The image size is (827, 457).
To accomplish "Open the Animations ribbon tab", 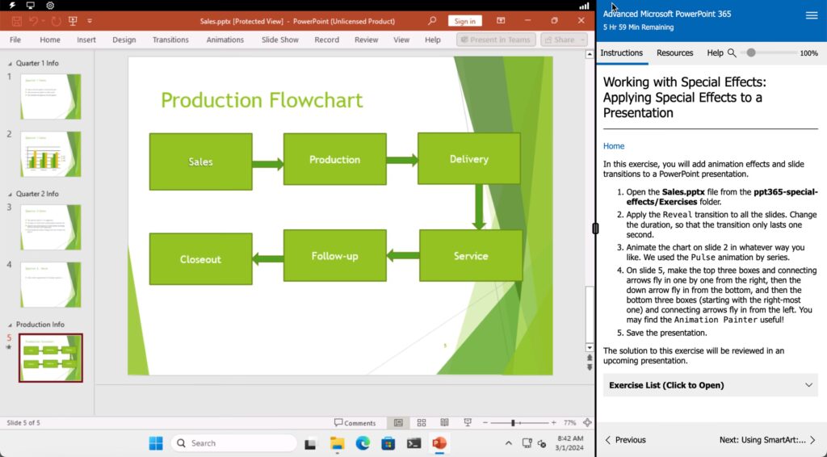I will click(x=225, y=40).
